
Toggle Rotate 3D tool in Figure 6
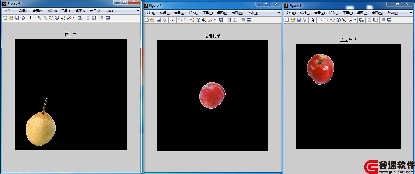pos(57,18)
